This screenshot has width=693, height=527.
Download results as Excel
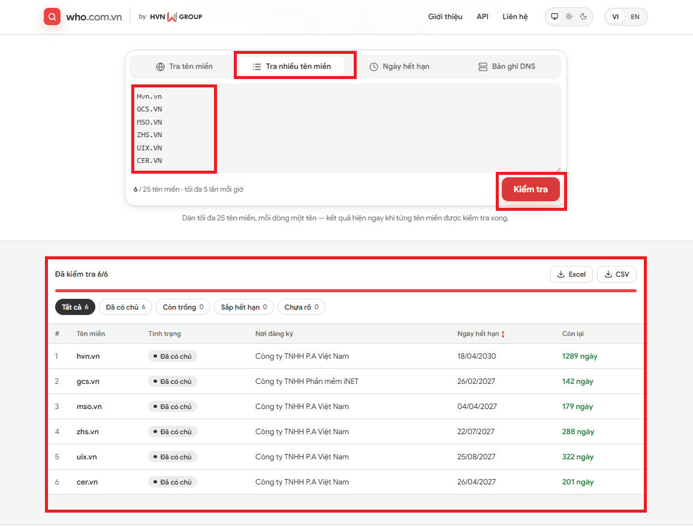571,274
